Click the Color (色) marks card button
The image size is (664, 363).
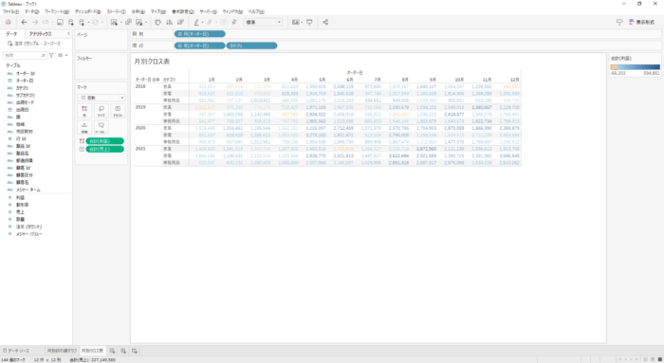(84, 111)
